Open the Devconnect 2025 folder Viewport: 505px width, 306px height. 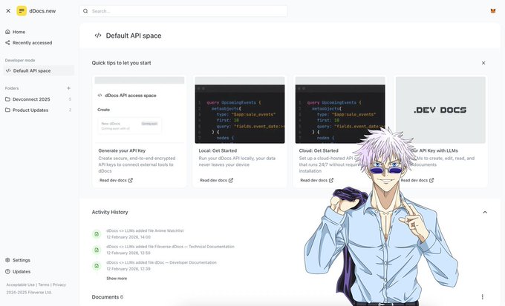pyautogui.click(x=31, y=99)
